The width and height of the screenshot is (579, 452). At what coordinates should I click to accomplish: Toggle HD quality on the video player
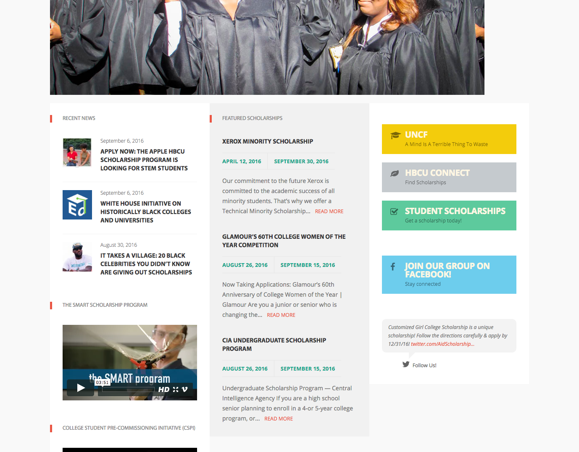(x=164, y=389)
